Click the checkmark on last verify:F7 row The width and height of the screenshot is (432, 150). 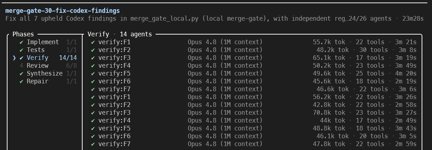[93, 144]
